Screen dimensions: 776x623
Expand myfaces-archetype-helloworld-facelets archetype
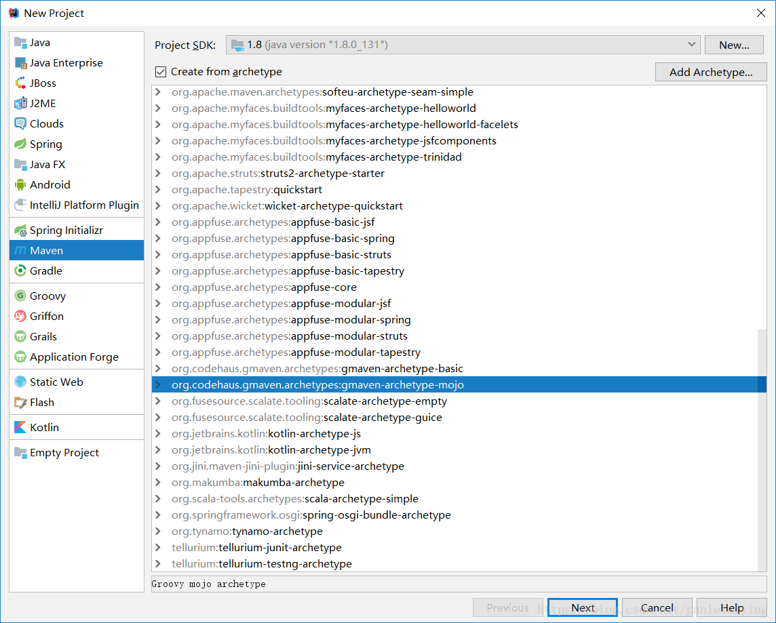point(158,125)
